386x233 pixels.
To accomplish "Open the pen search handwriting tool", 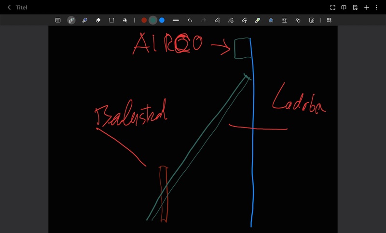I will point(217,20).
